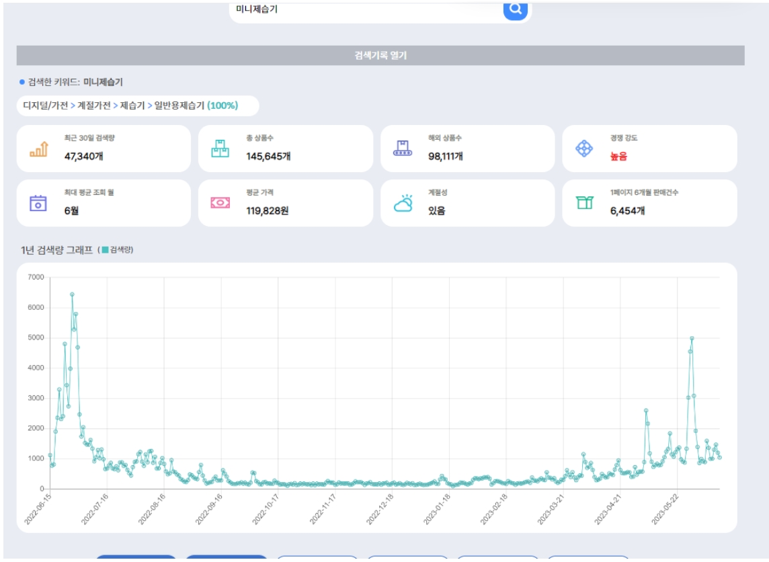This screenshot has width=769, height=562.
Task: Click the red 높음 competition value
Action: pyautogui.click(x=618, y=157)
